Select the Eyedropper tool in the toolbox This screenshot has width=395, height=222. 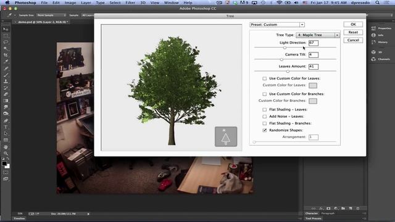click(6, 62)
